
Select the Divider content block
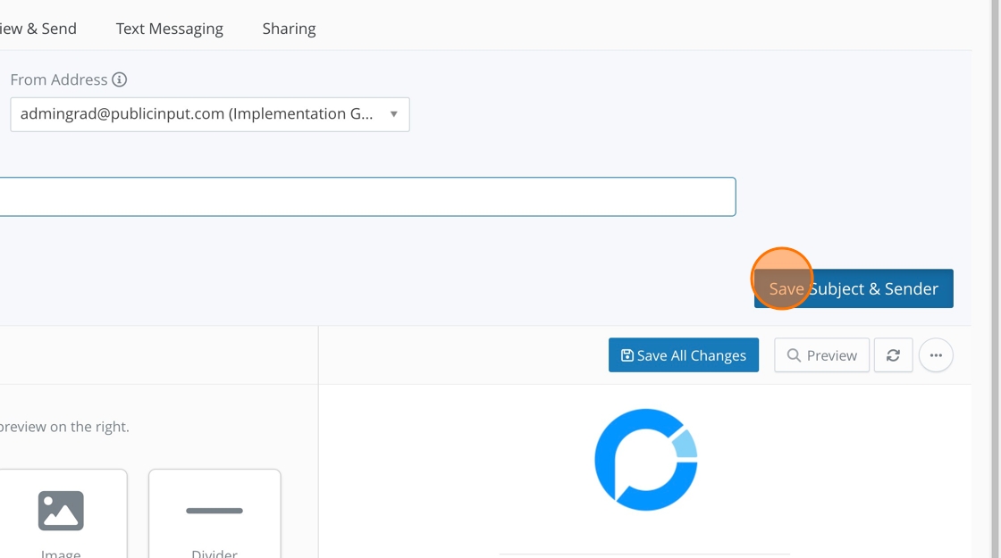214,513
